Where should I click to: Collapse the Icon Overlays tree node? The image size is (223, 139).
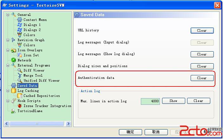[8, 50]
